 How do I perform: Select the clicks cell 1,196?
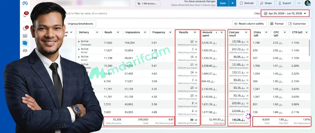(x=256, y=43)
